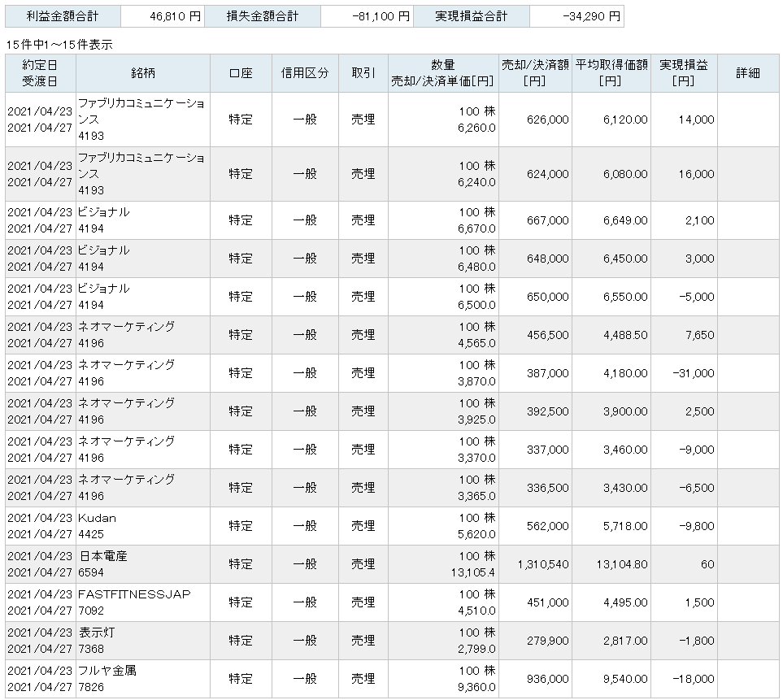Click realized loss -6,500
This screenshot has height=700, width=783.
(x=697, y=488)
